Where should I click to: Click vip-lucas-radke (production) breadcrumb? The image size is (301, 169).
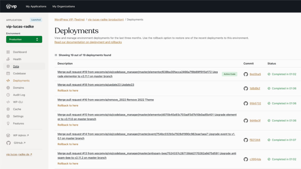tap(106, 20)
